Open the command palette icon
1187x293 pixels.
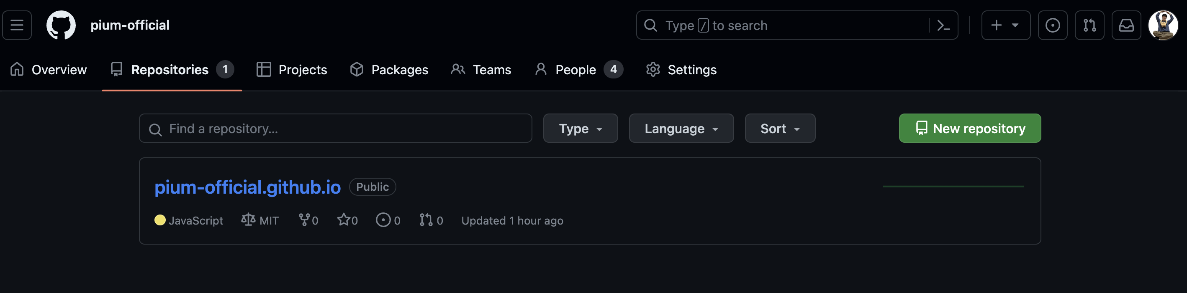pyautogui.click(x=943, y=25)
